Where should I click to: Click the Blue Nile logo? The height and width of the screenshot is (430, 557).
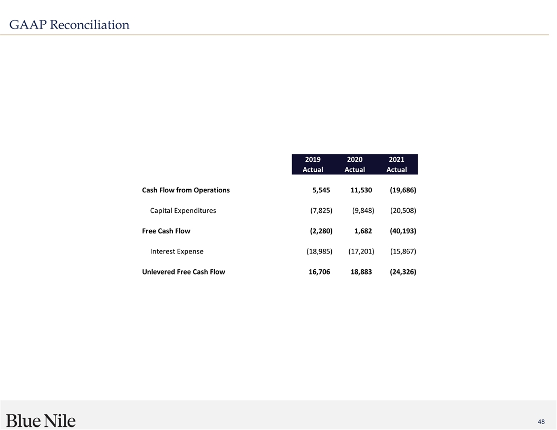click(x=41, y=421)
